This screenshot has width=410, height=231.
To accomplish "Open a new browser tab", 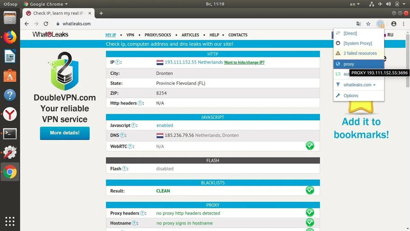I will pos(101,13).
